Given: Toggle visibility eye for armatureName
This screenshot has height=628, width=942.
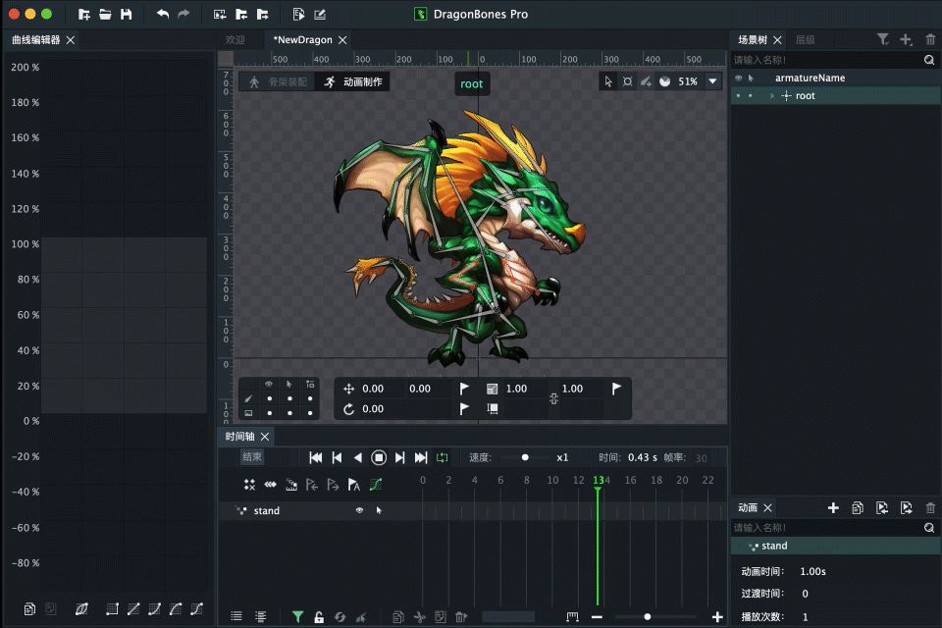Looking at the screenshot, I should coord(738,78).
